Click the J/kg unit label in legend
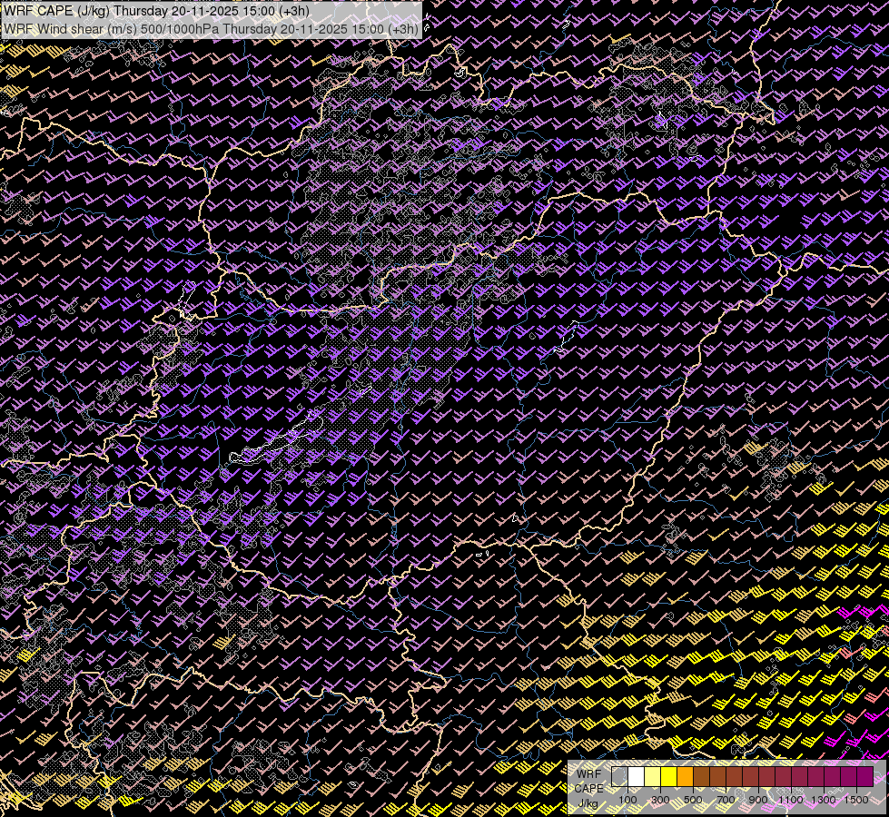This screenshot has width=889, height=817. (588, 803)
